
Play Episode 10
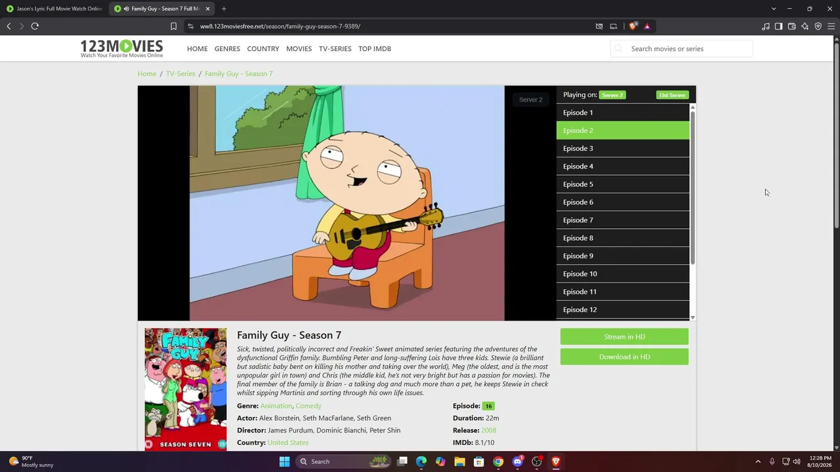(x=623, y=274)
